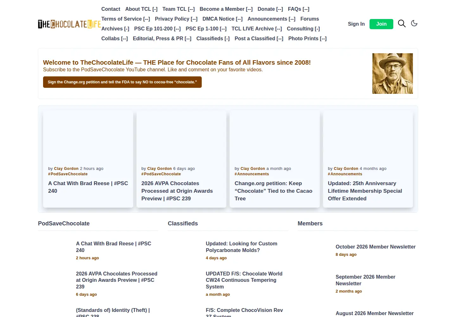Expand About TCL [-] menu
456x317 pixels.
(x=141, y=9)
